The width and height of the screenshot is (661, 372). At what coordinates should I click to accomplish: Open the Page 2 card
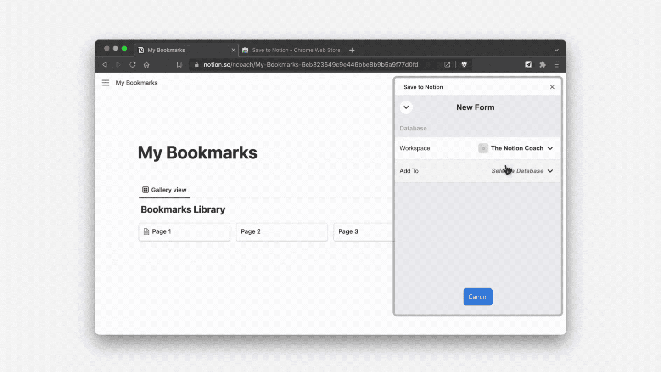click(281, 232)
